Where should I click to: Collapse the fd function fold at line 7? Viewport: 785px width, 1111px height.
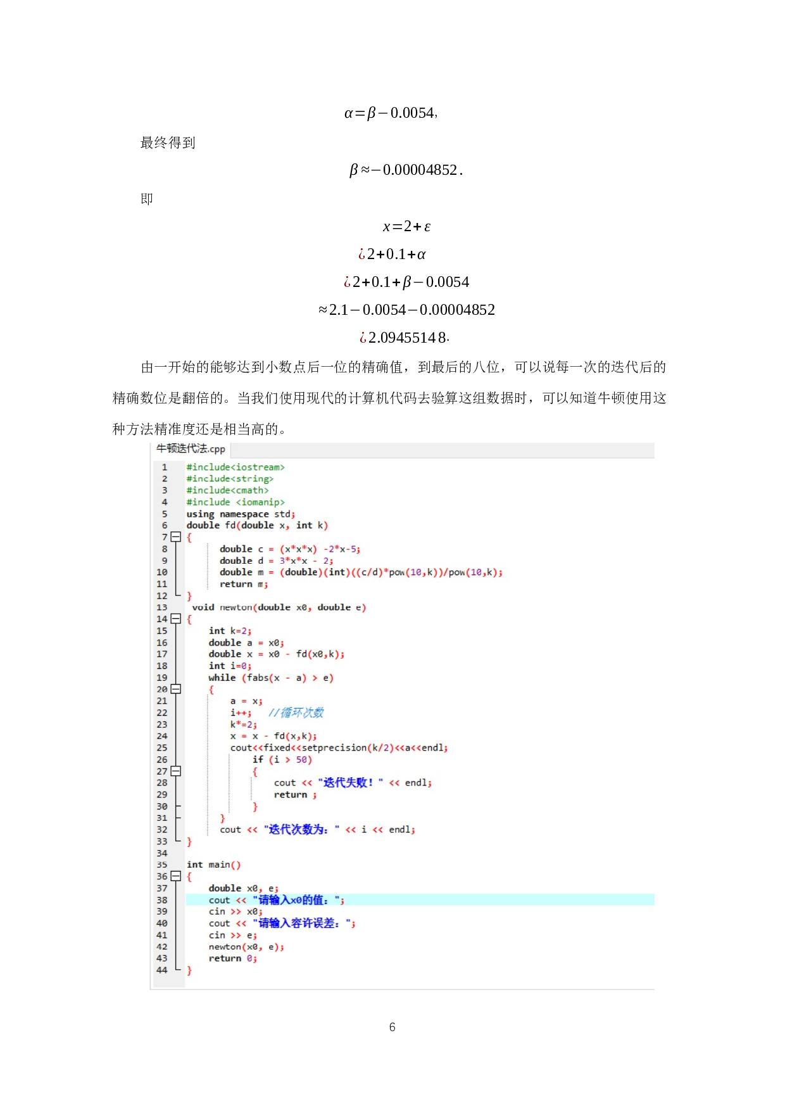pyautogui.click(x=176, y=537)
